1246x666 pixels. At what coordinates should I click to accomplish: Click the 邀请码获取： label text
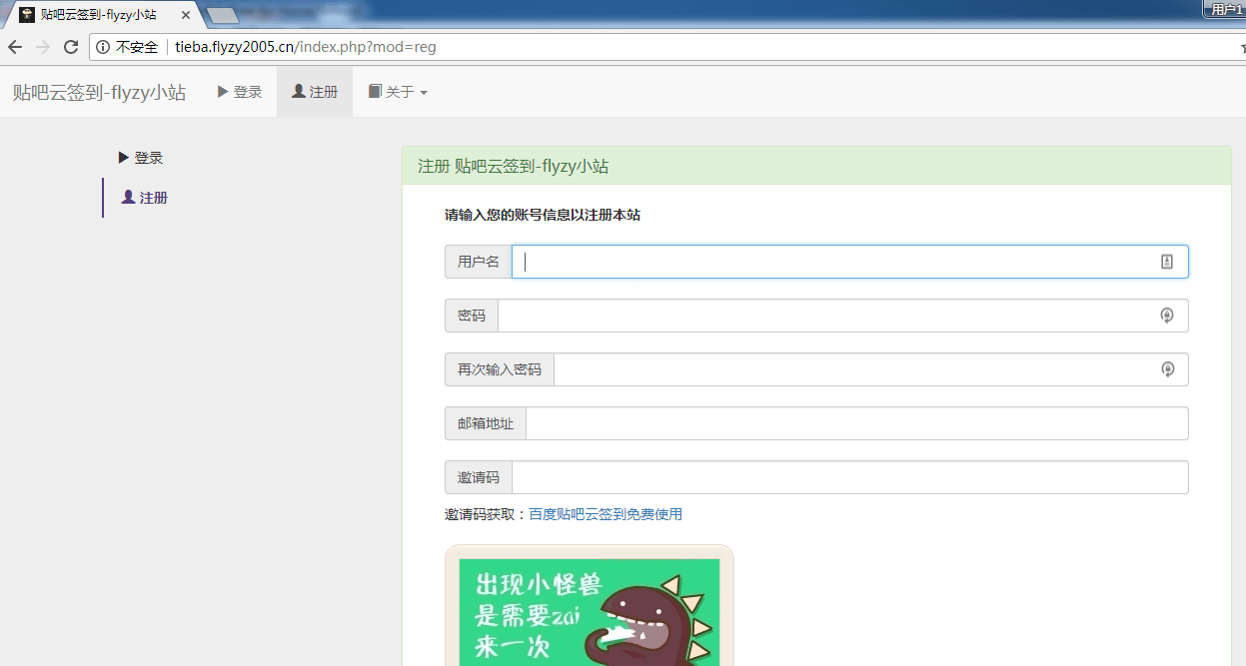tap(487, 514)
